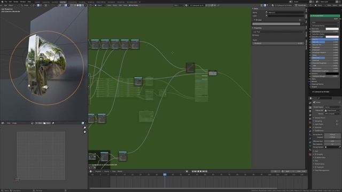Open the timeline Marker menu
This screenshot has height=192, width=342.
120,171
